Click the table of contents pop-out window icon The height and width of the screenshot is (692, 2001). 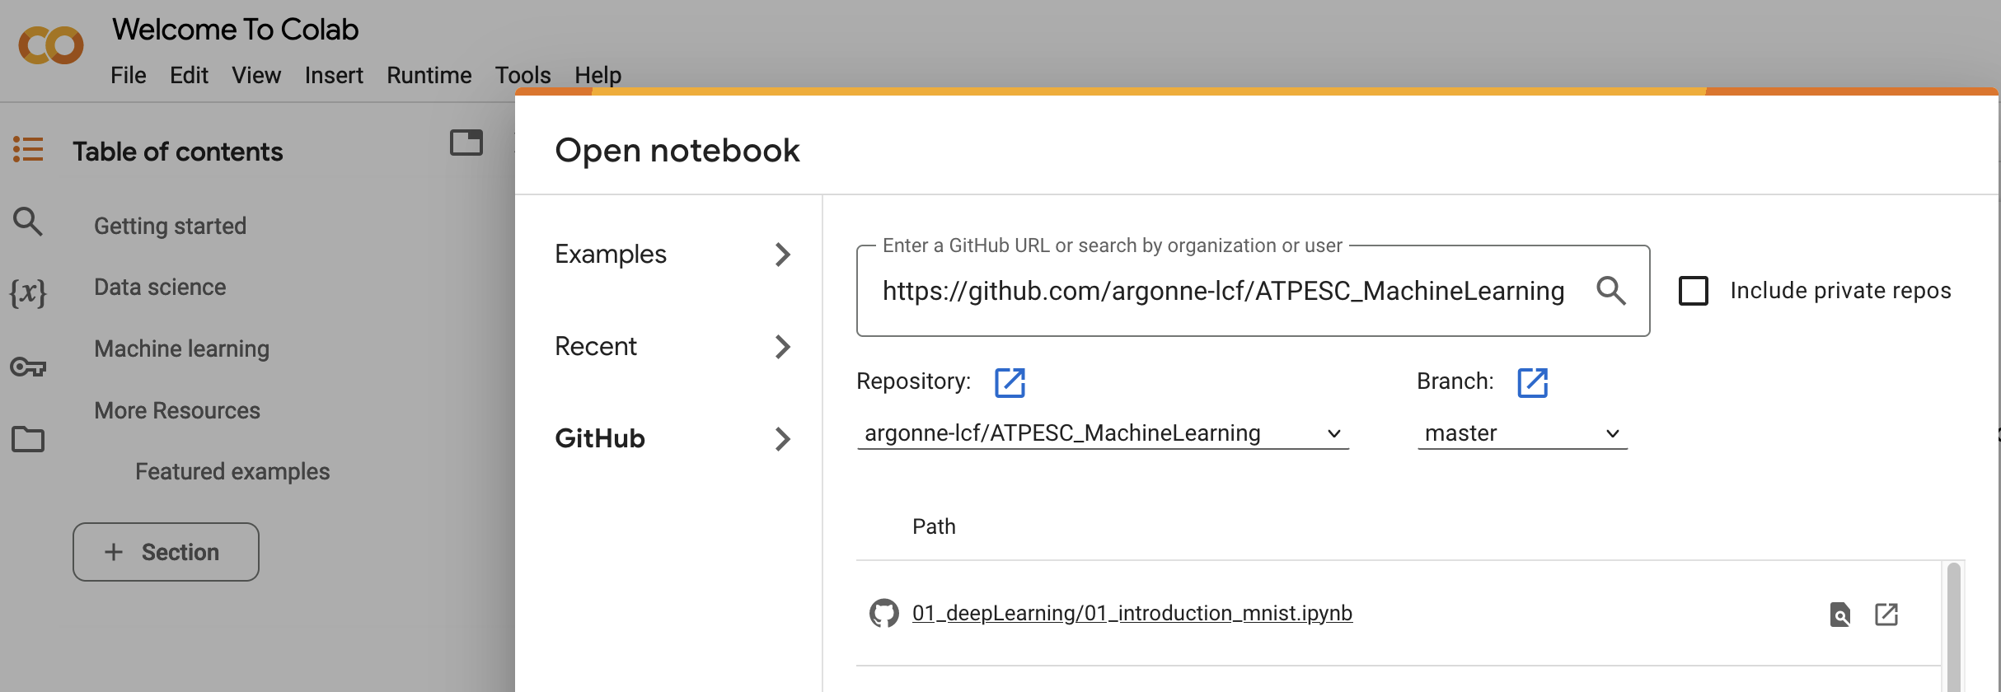point(466,143)
